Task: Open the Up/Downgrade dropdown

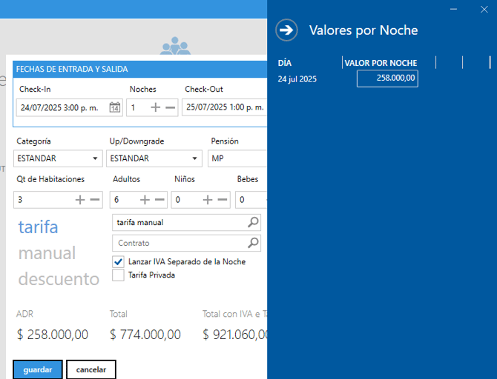Action: (x=195, y=158)
